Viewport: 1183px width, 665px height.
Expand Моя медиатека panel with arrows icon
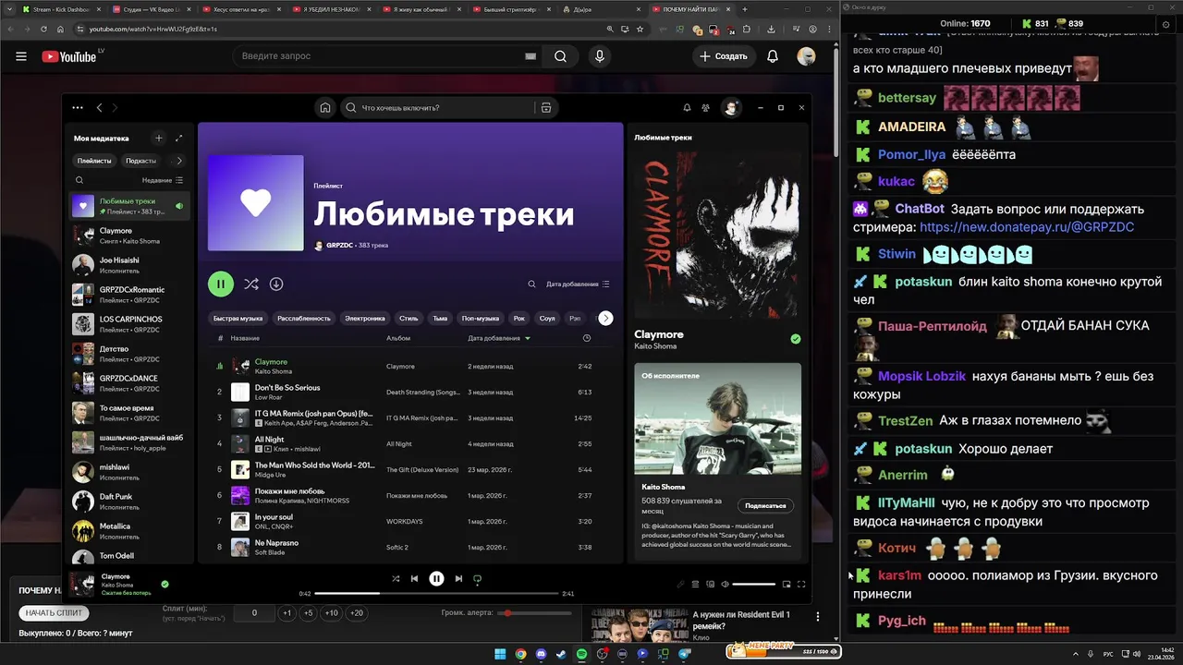pos(178,139)
